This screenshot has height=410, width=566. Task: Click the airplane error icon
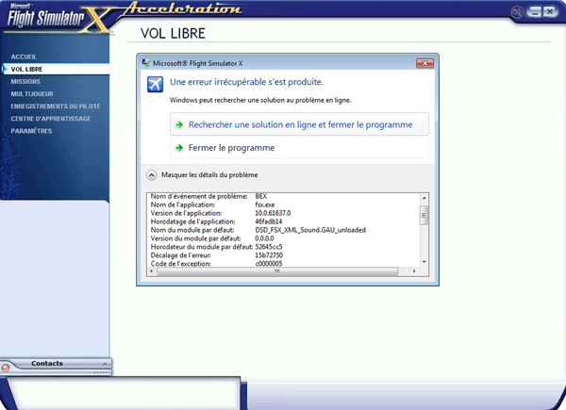coord(156,85)
